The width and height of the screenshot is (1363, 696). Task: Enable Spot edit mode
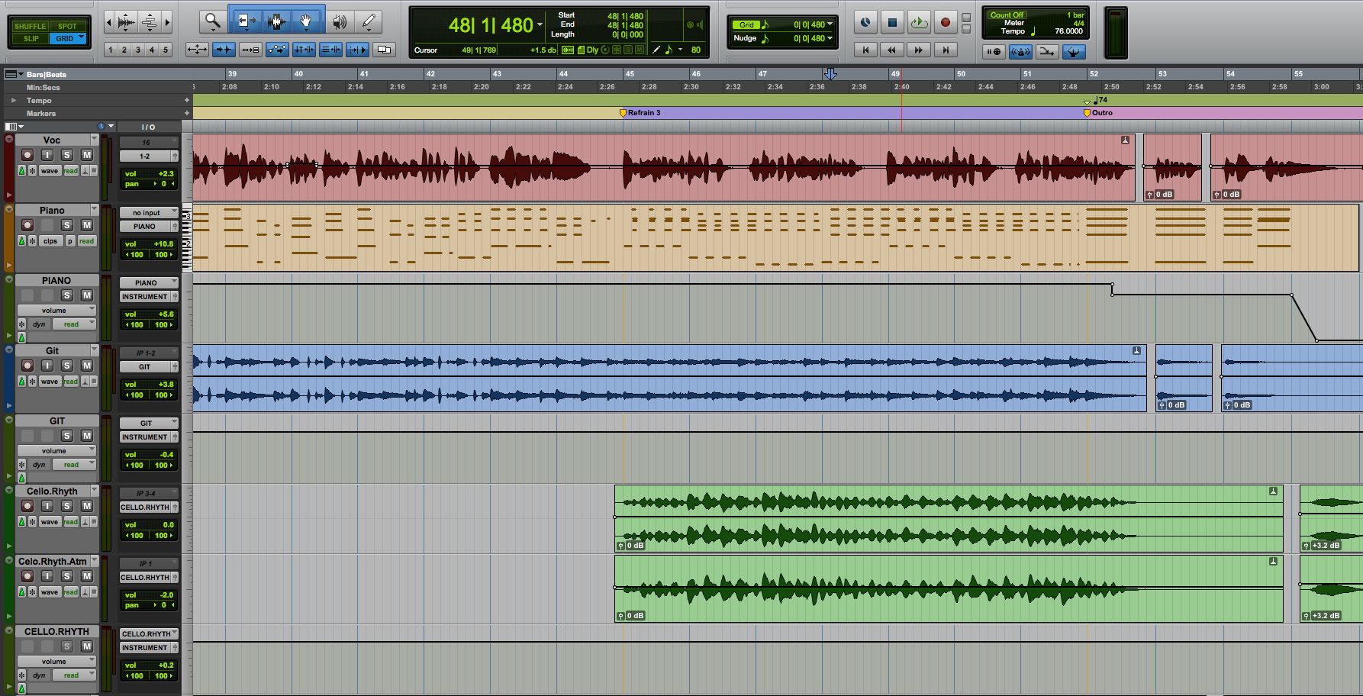coord(67,26)
